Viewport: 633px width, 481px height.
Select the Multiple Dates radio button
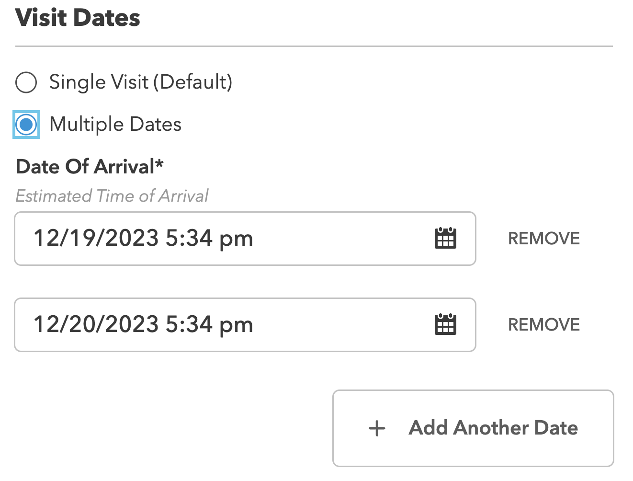[26, 124]
